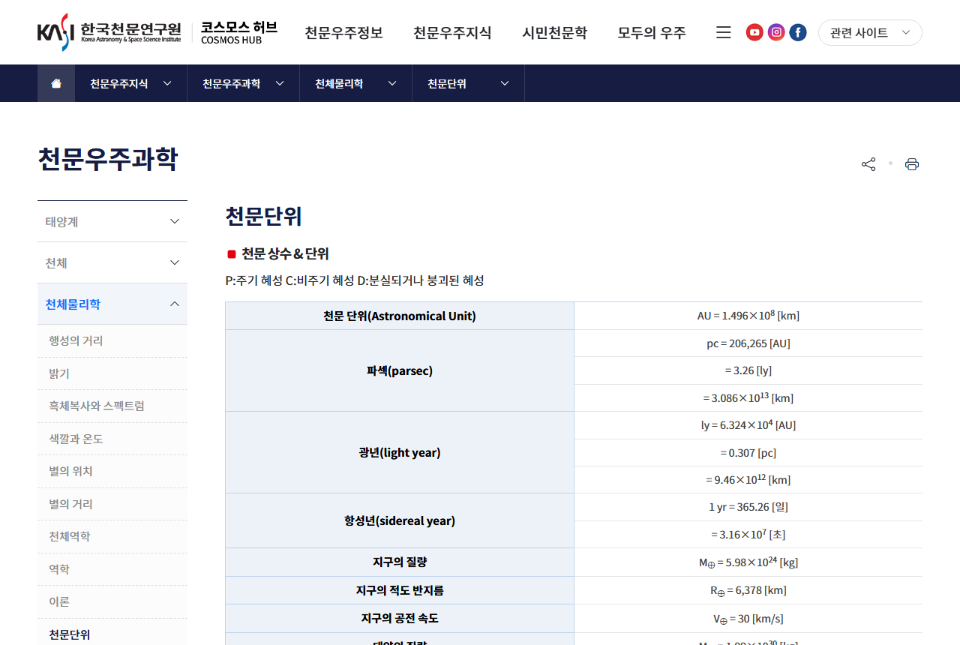960x645 pixels.
Task: Open the 천문우주지식 top menu
Action: click(452, 32)
